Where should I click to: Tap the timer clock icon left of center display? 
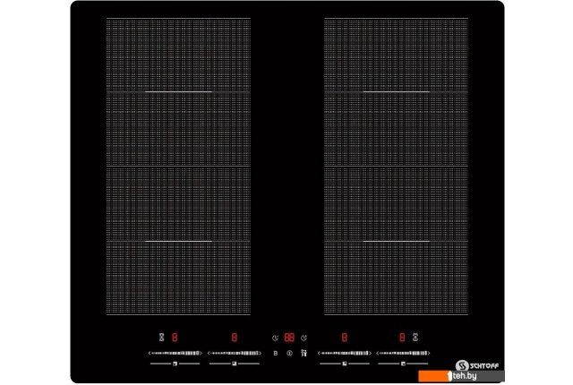click(275, 338)
